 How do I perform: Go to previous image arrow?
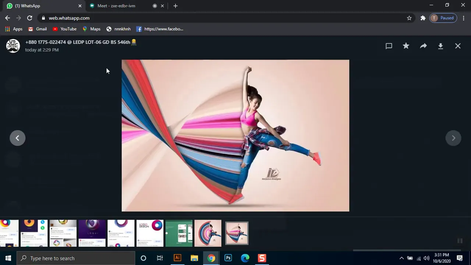tap(17, 138)
